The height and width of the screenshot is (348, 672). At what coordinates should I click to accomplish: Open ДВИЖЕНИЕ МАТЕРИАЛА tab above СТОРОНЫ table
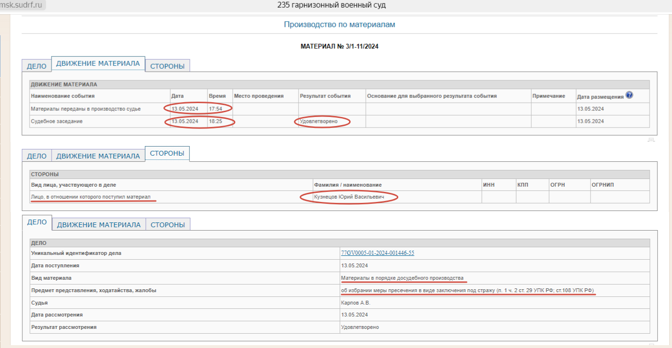[x=98, y=156]
